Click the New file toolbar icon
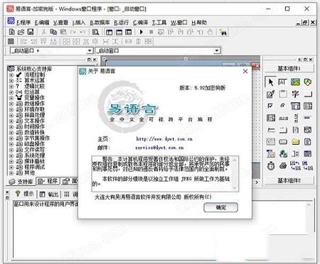 click(x=11, y=32)
